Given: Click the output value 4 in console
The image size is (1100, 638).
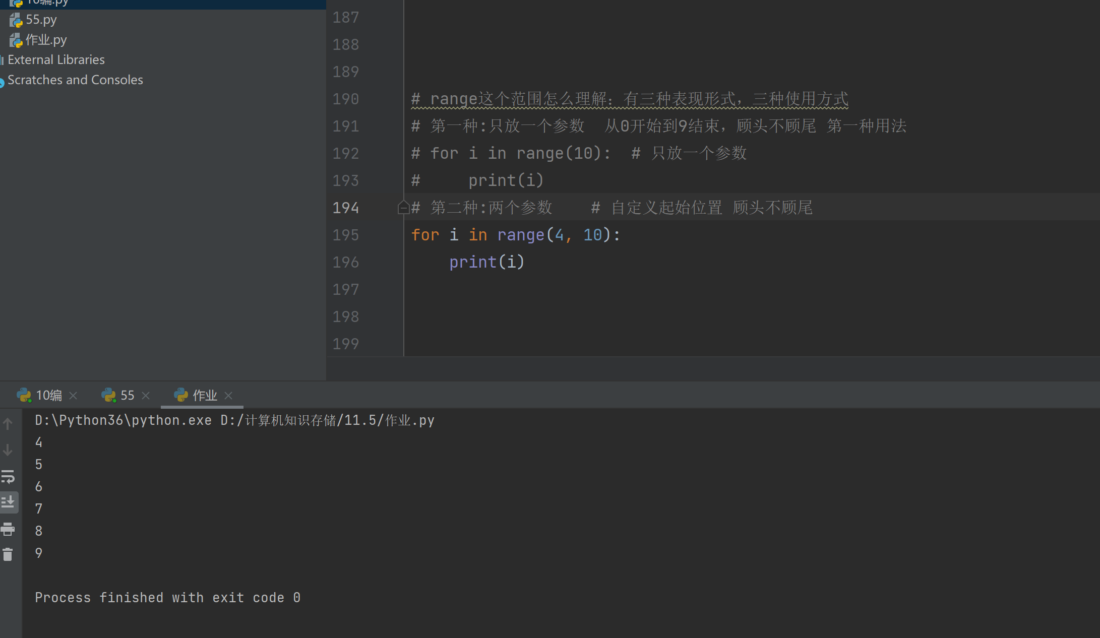Looking at the screenshot, I should (39, 442).
